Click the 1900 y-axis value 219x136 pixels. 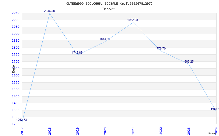click(x=16, y=34)
